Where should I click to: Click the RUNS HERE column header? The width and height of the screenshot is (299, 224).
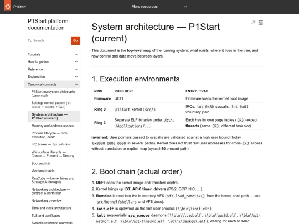(x=124, y=91)
